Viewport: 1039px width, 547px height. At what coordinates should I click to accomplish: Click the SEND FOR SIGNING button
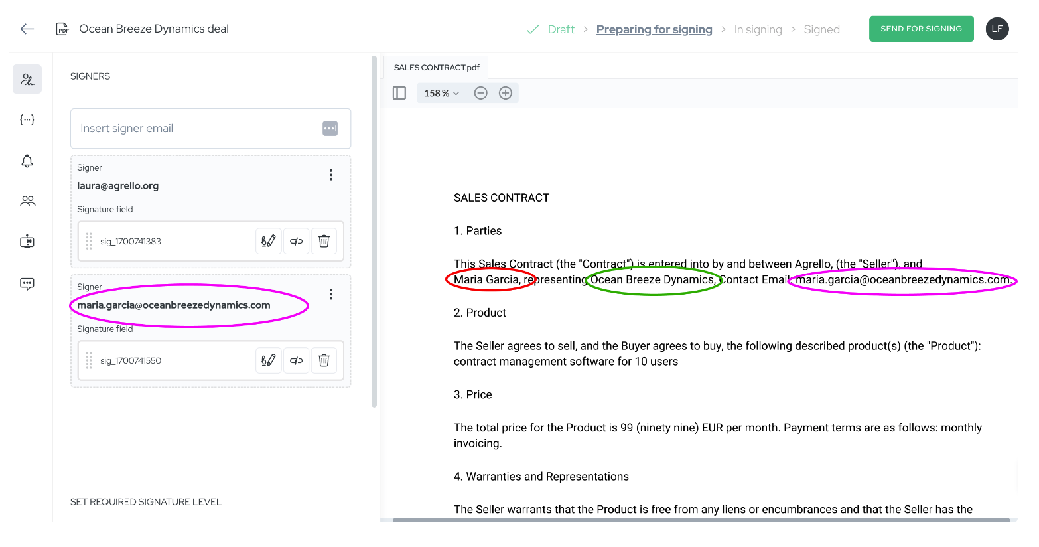[x=922, y=29]
